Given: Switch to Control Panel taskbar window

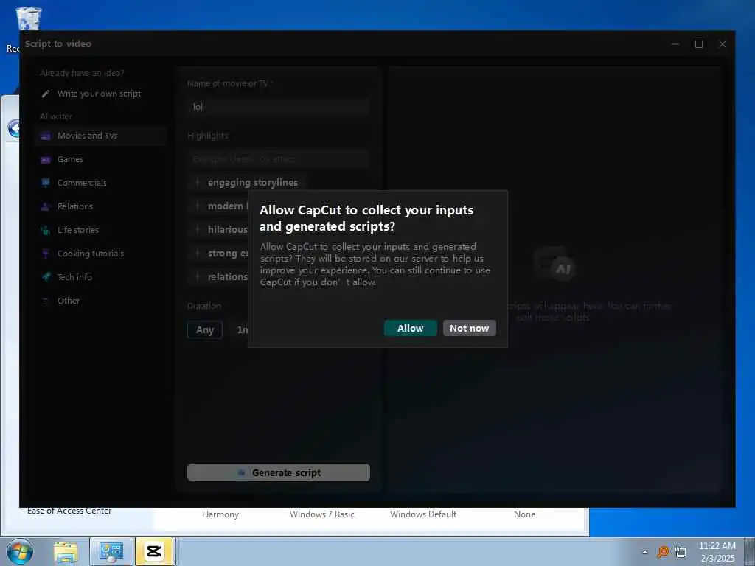Looking at the screenshot, I should pos(111,551).
